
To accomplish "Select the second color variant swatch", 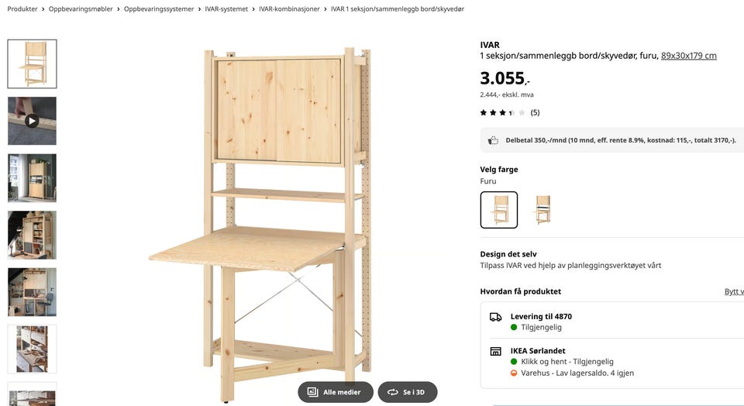I will [542, 210].
